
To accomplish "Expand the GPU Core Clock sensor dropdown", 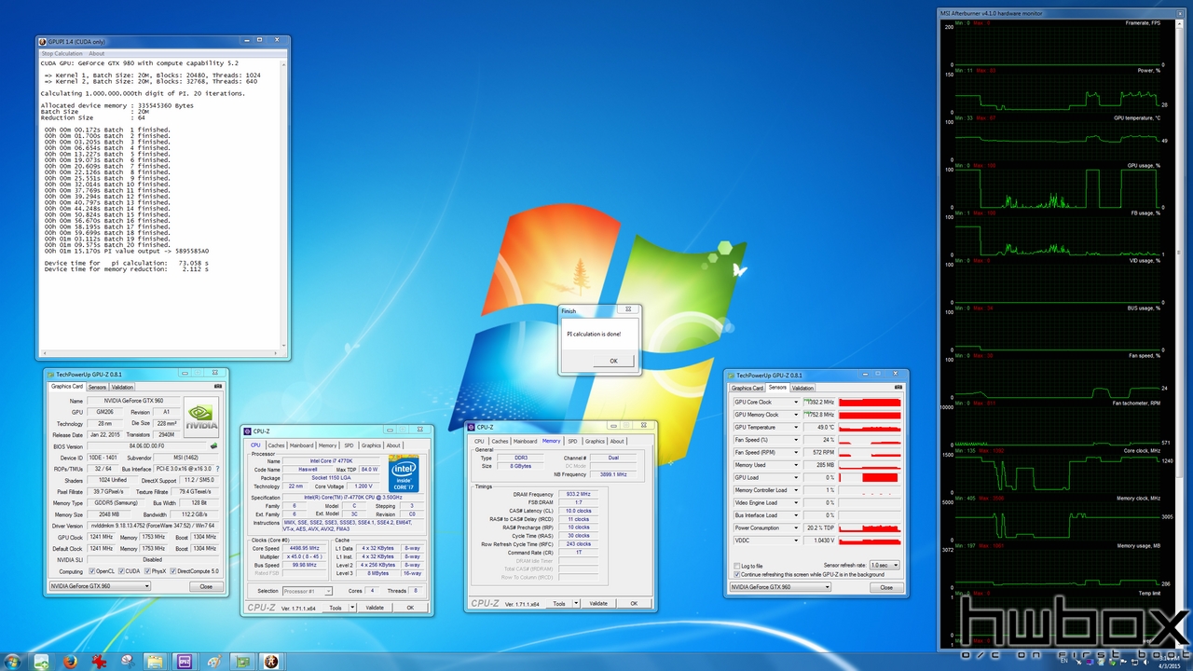I will tap(796, 403).
